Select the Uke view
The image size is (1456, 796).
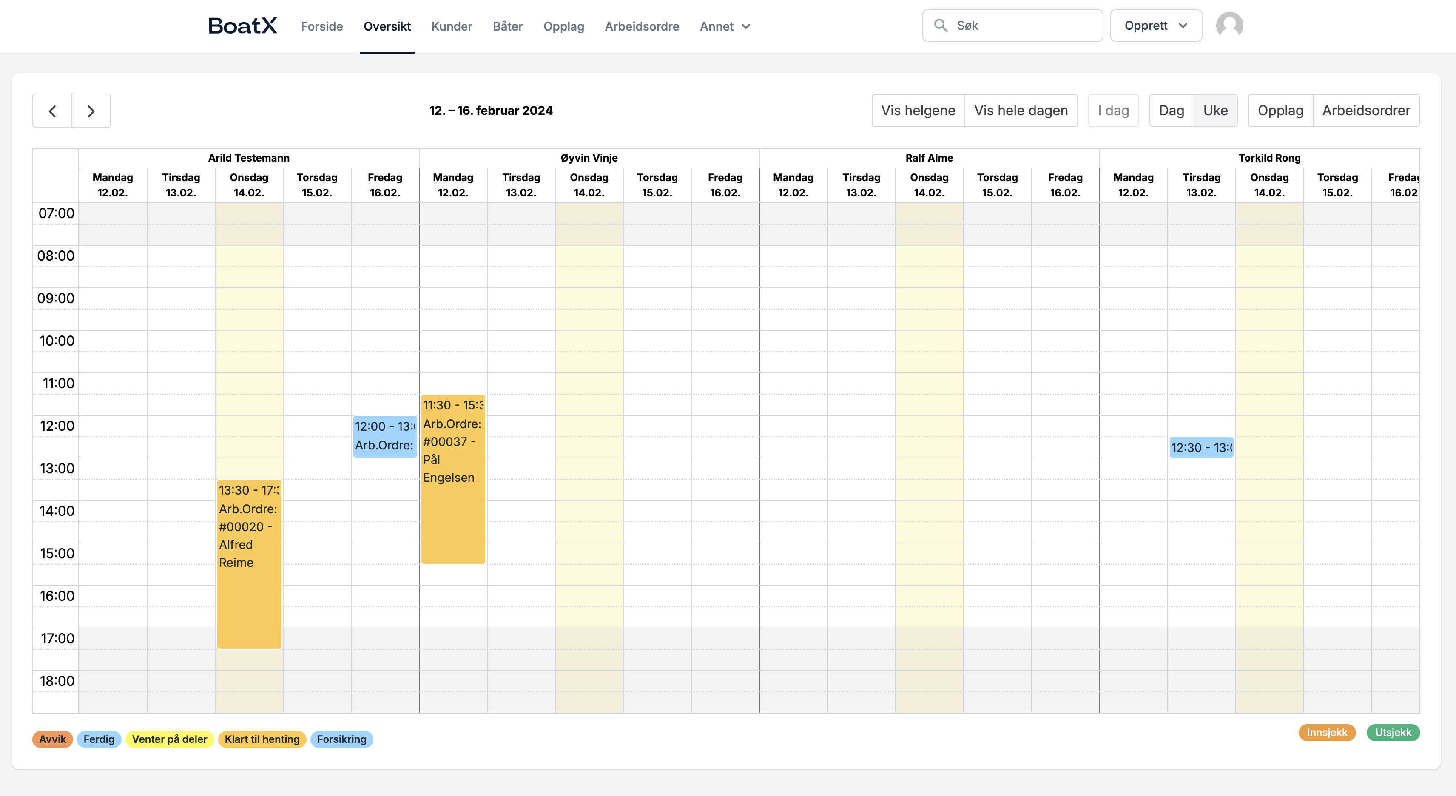click(x=1215, y=111)
